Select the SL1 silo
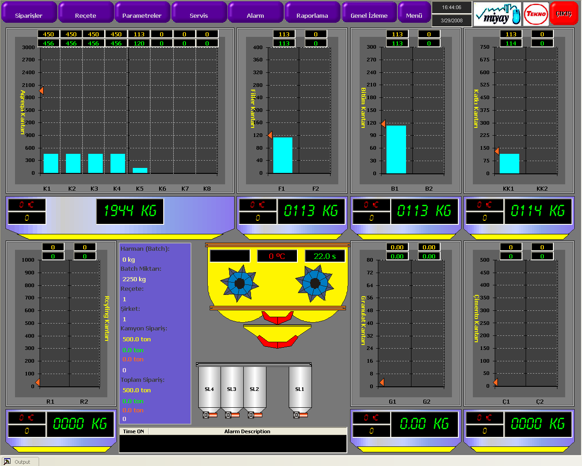The image size is (582, 466). pos(300,387)
